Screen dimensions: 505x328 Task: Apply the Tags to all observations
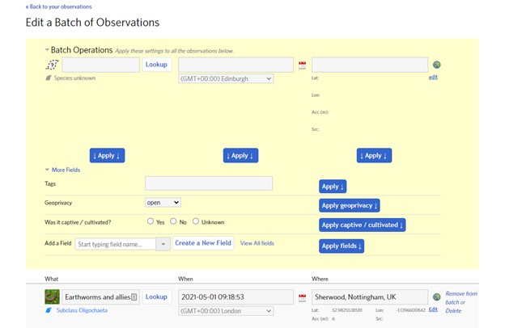pos(333,187)
